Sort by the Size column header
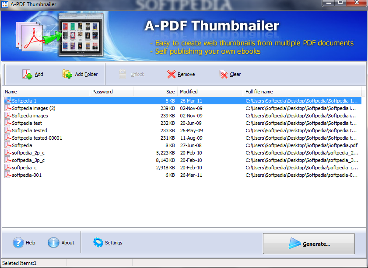 coord(155,92)
